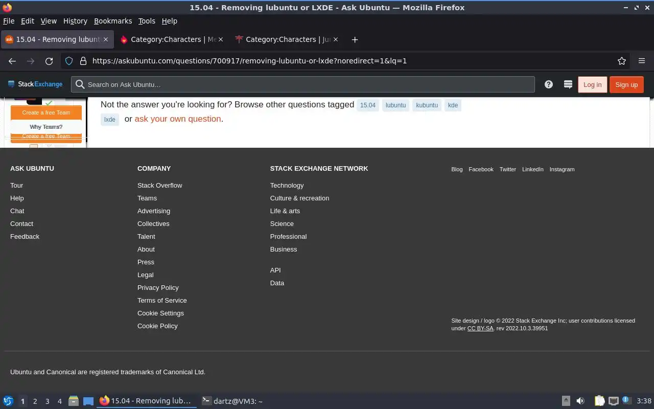Open the Tour footer link
Viewport: 654px width, 409px height.
coord(16,185)
